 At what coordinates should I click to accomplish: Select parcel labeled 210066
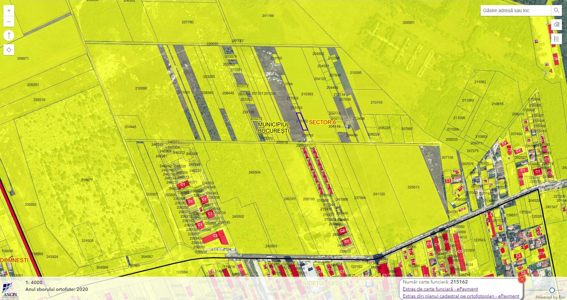click(356, 73)
